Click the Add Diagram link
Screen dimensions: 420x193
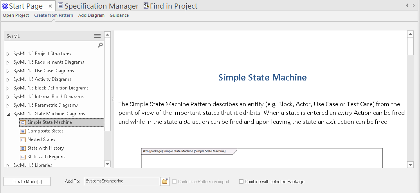tap(91, 15)
